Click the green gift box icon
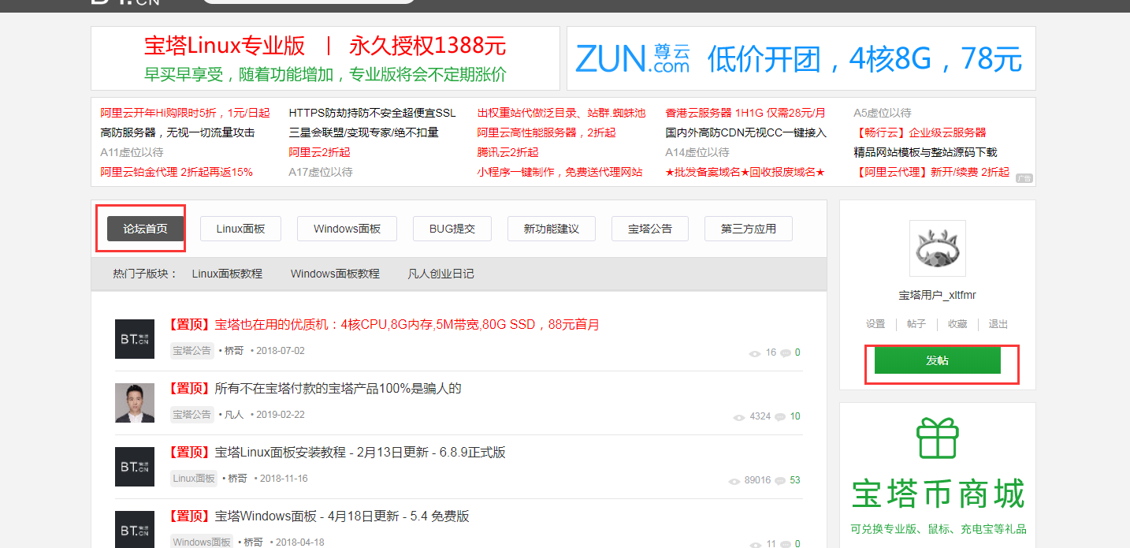Screen dimensions: 1130x548 [937, 438]
